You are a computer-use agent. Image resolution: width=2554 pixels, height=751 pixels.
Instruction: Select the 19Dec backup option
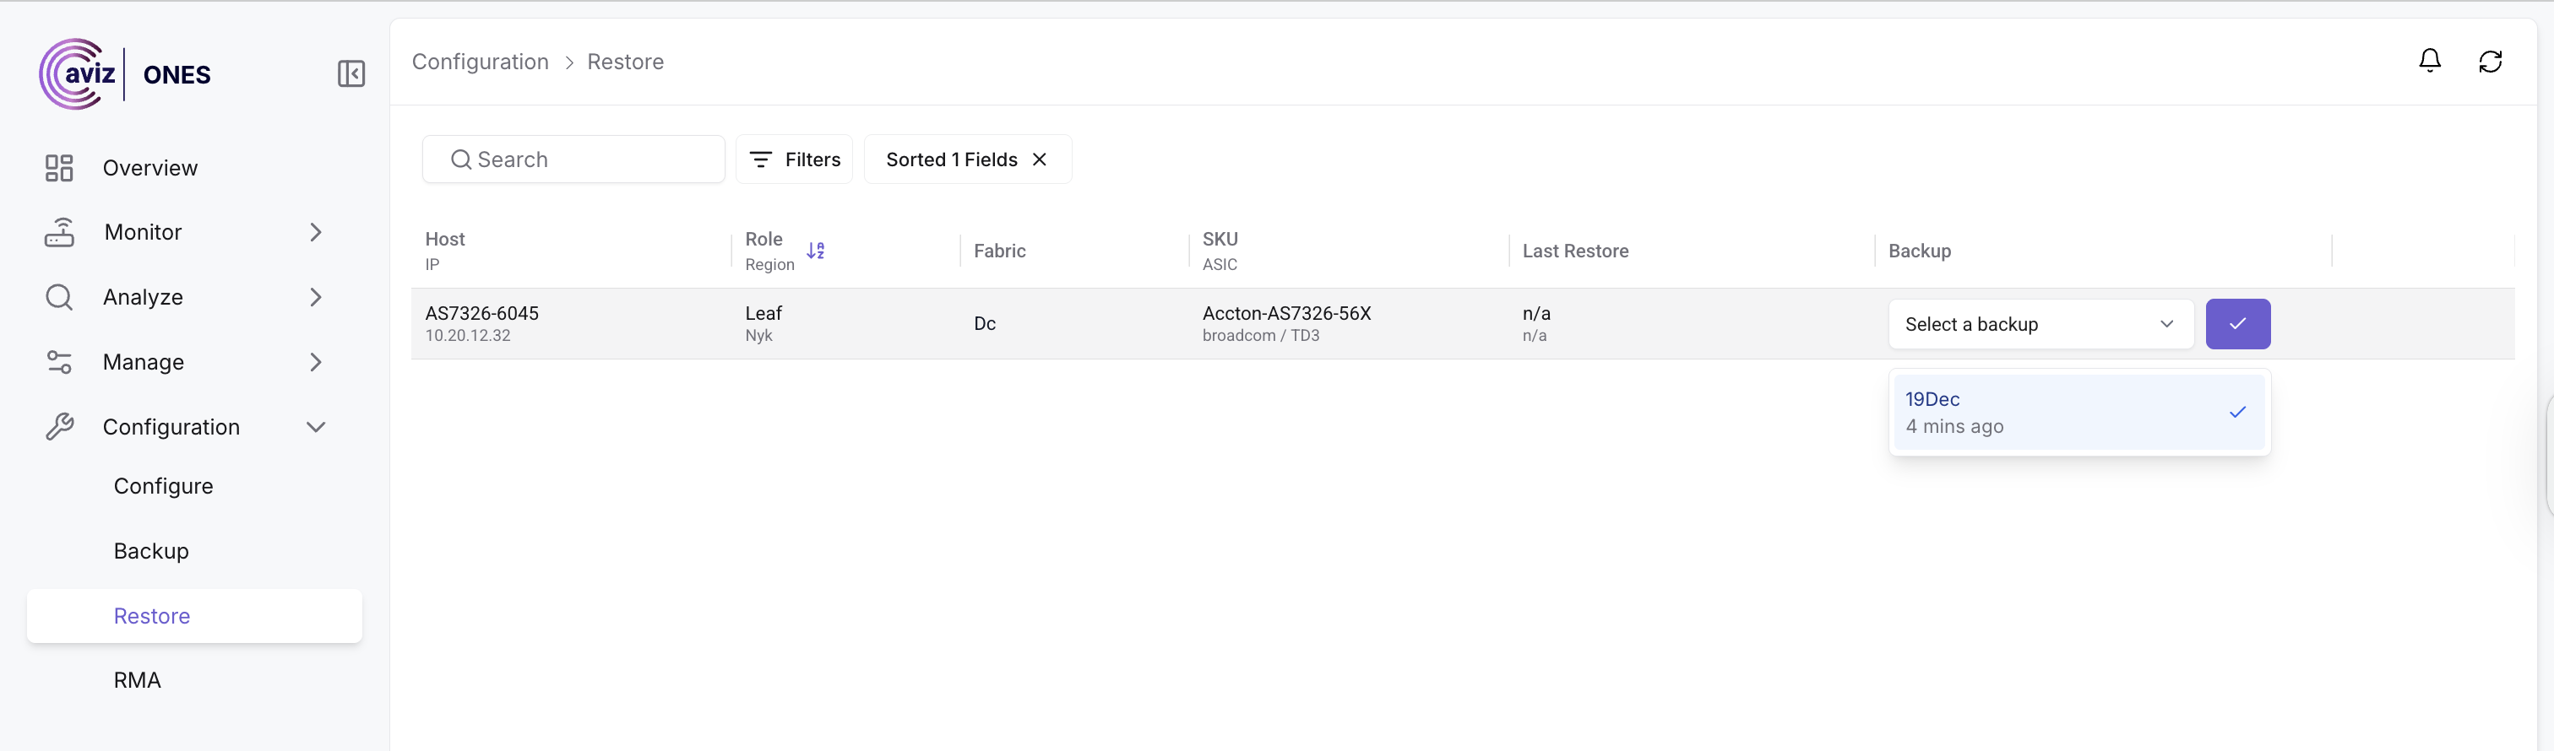pos(2079,412)
